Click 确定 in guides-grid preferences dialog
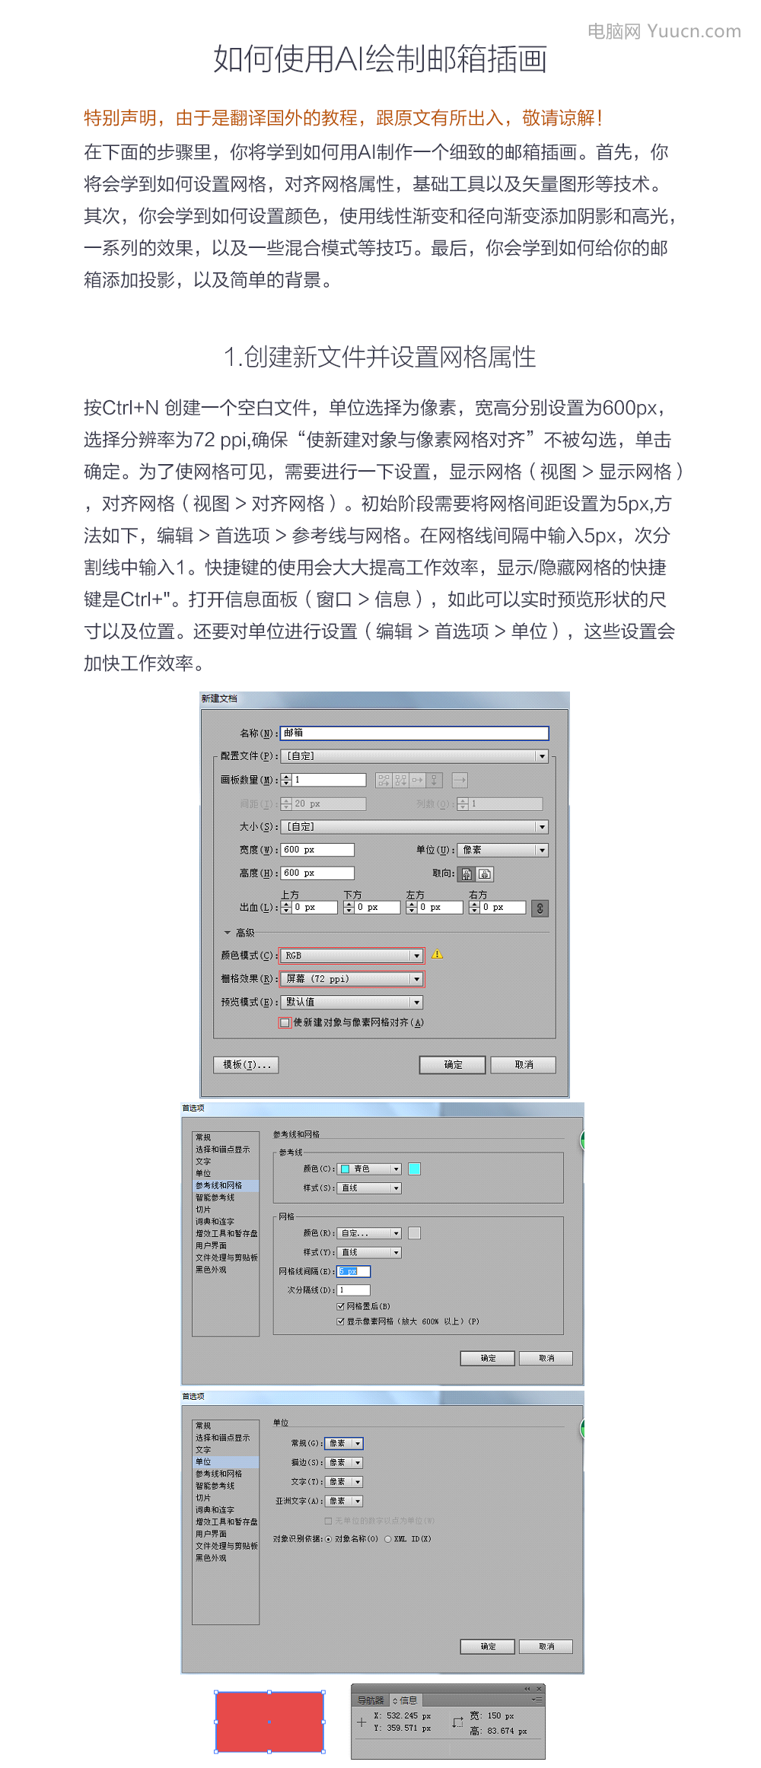Viewport: 761px width, 1768px height. tap(488, 1358)
